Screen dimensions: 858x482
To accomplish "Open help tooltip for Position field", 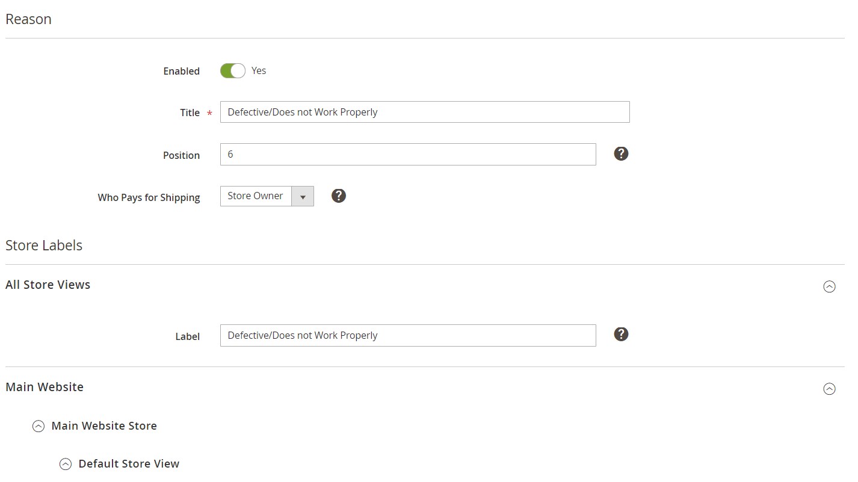I will point(621,153).
